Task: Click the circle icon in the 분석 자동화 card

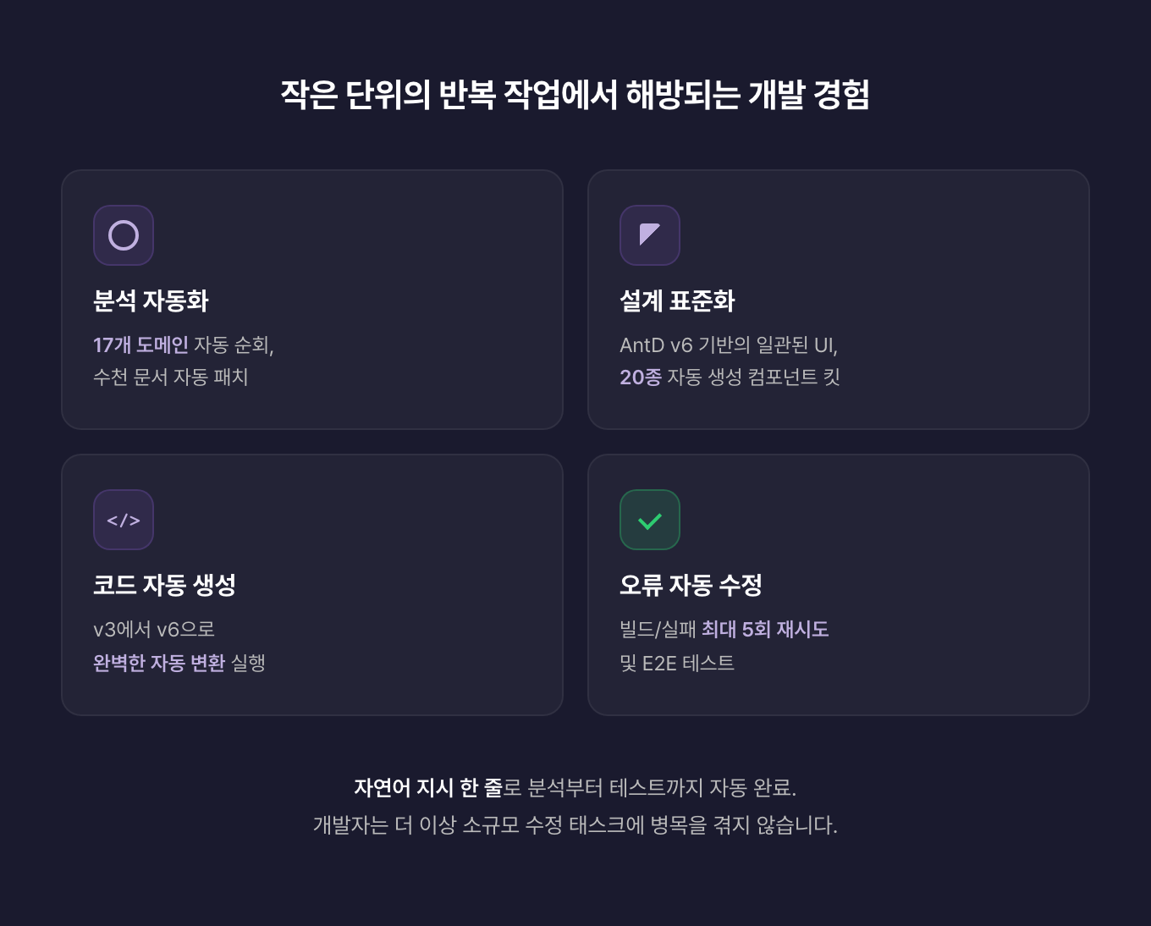Action: click(124, 235)
